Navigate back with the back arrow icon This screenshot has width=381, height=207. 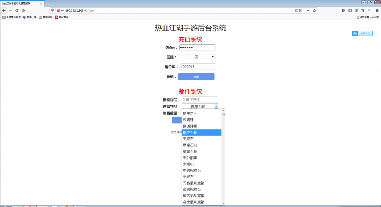pos(4,10)
